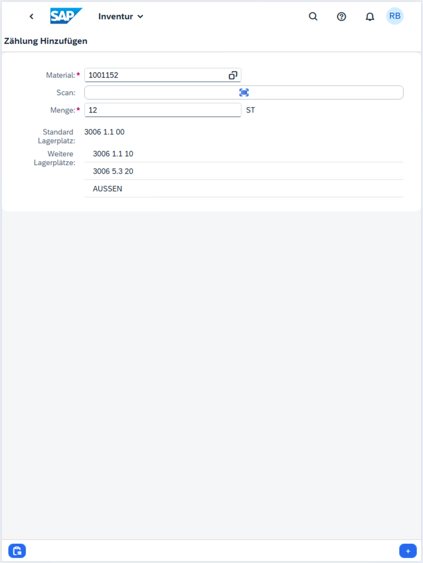Open the search magnifier in the header

click(313, 16)
